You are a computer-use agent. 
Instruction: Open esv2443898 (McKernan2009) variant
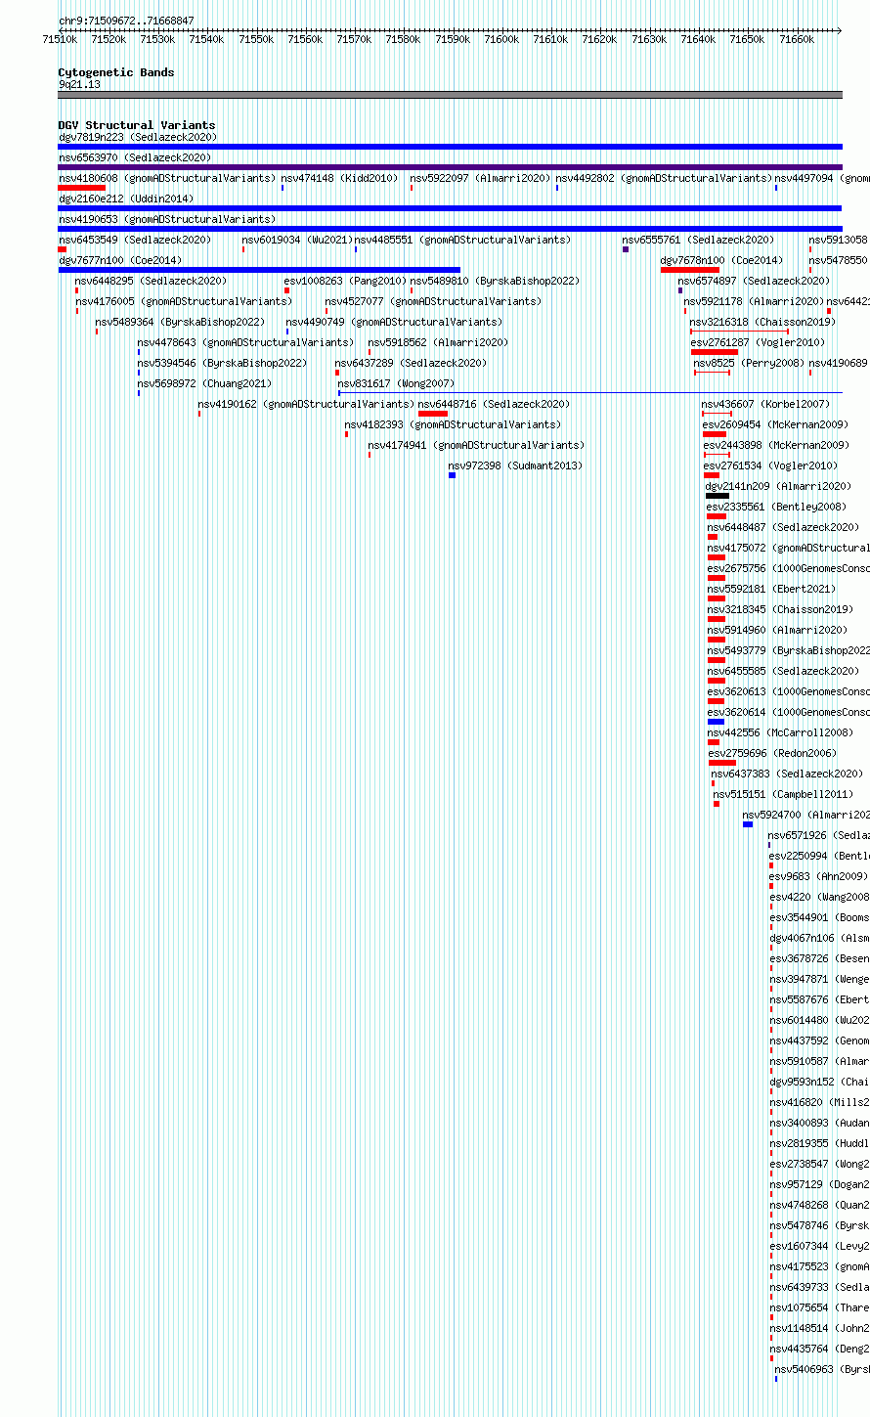776,445
